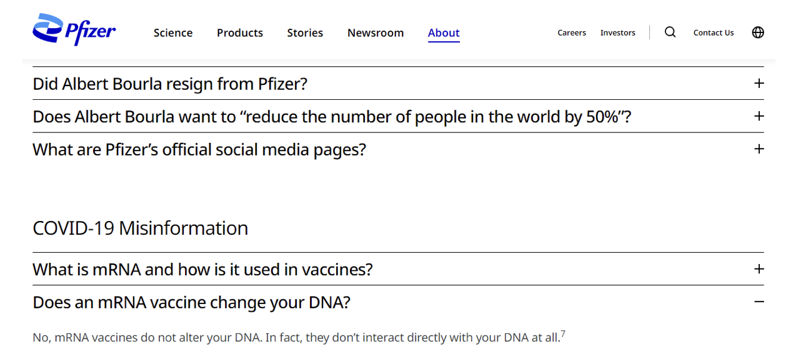Screen dimensions: 791x357
Task: Open the Products menu
Action: tap(240, 33)
